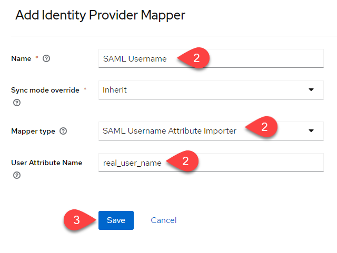Click red callout 3 beside Save
The image size is (337, 253).
point(77,220)
